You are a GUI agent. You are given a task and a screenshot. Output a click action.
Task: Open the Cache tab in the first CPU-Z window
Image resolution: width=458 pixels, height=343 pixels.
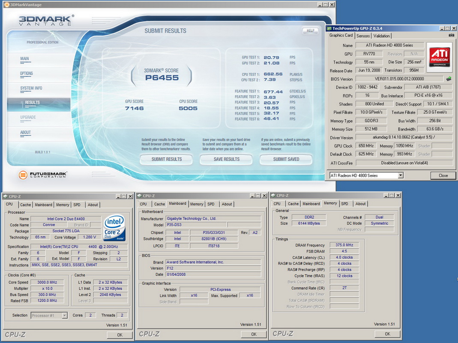tap(25, 205)
